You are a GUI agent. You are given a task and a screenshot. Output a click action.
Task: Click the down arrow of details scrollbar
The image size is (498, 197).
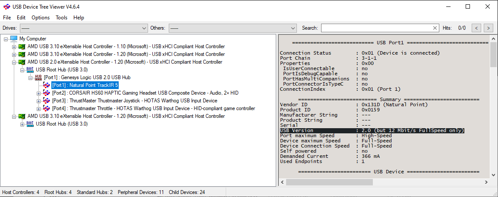tap(493, 175)
